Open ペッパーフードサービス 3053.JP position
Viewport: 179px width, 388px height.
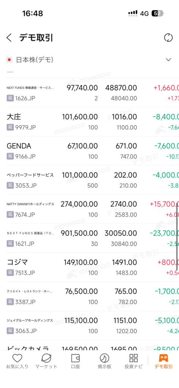tap(92, 180)
